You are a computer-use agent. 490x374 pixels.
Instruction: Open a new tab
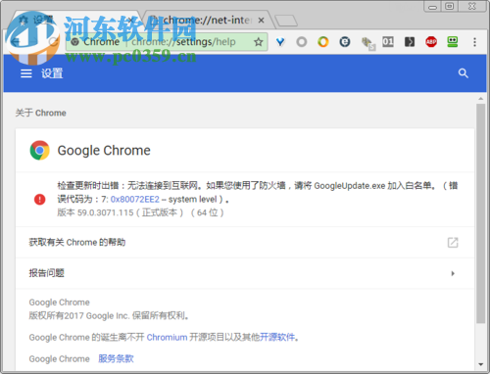tap(286, 21)
